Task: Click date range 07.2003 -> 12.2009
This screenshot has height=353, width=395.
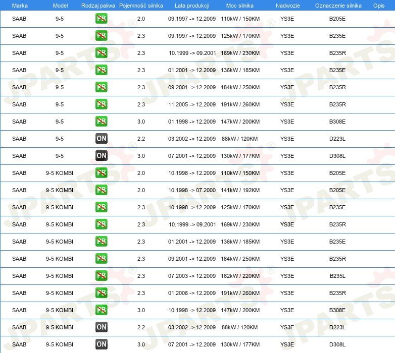Action: (x=192, y=276)
